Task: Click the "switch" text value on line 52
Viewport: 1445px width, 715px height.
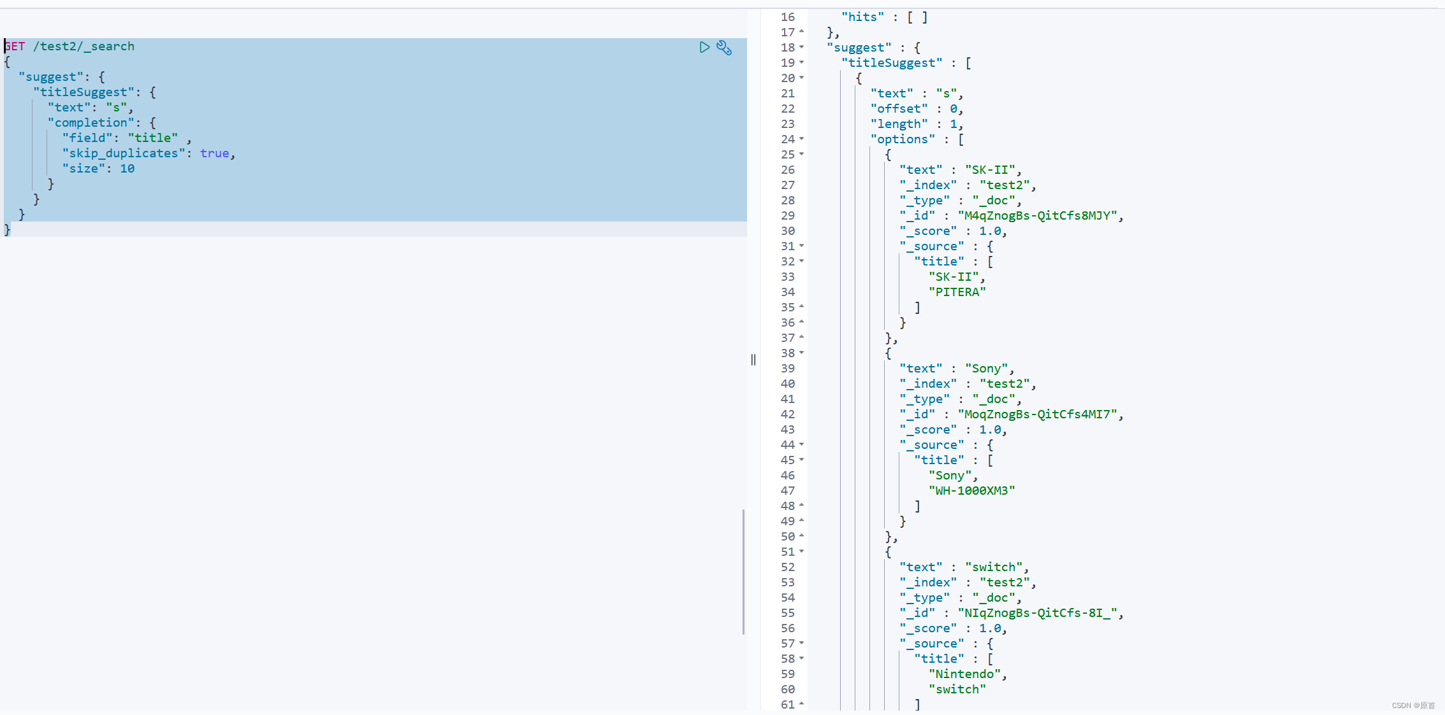Action: [x=994, y=567]
